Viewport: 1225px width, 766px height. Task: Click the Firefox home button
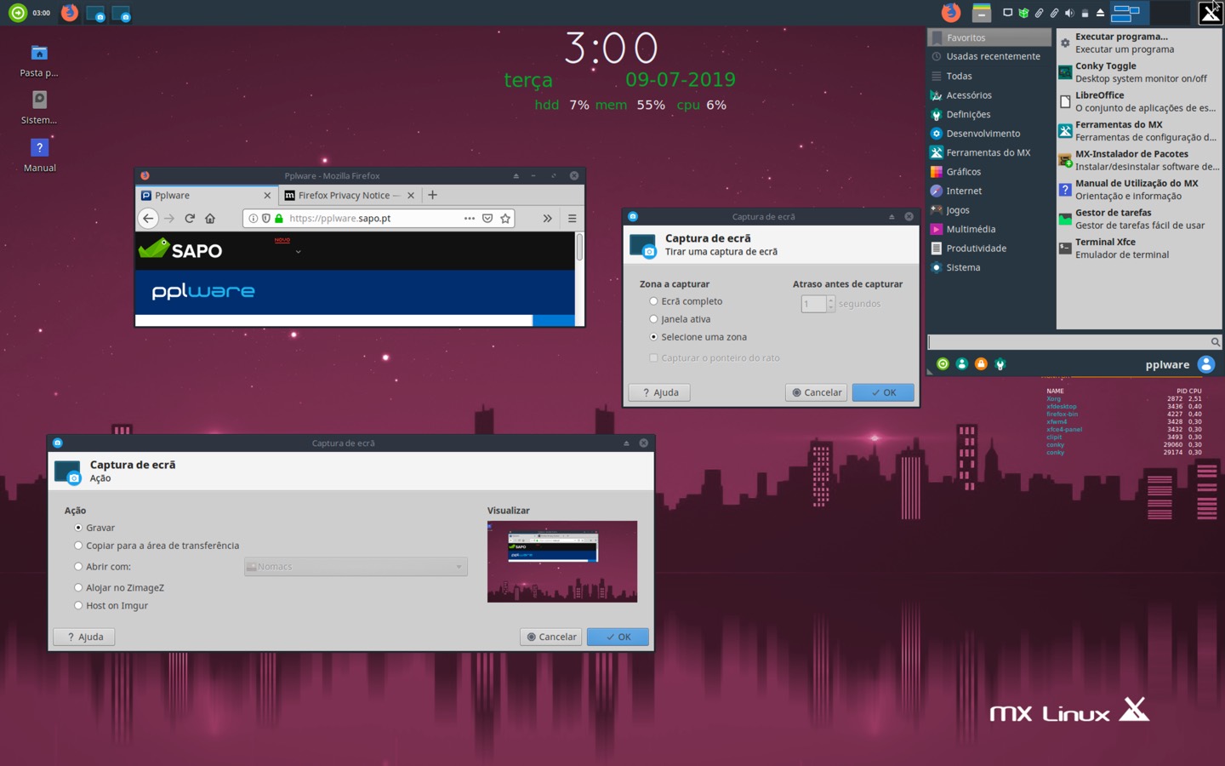click(x=209, y=218)
